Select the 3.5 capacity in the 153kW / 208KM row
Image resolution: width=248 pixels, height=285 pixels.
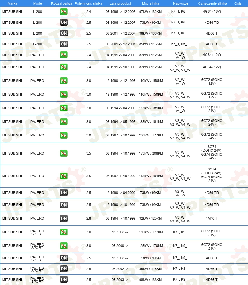tap(89, 153)
